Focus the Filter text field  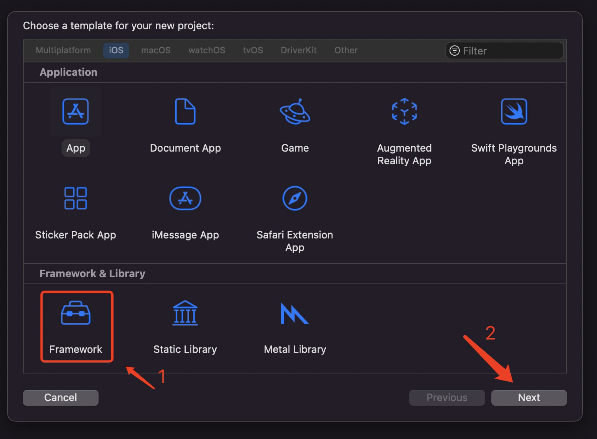click(x=504, y=51)
